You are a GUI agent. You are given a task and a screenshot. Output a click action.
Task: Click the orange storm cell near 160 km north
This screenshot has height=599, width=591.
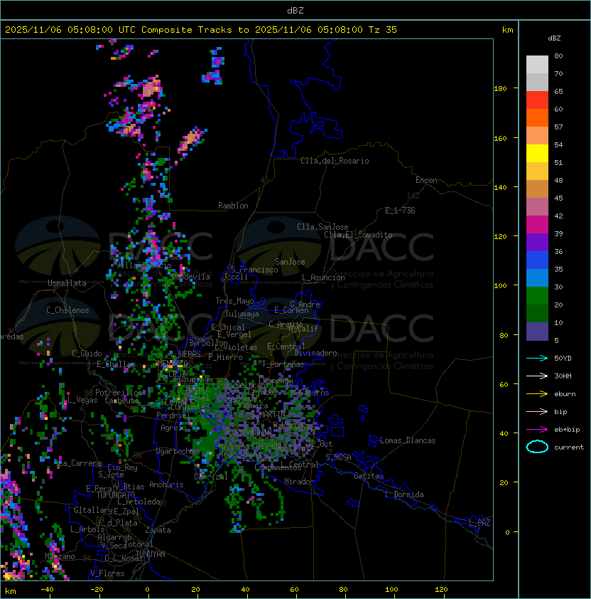click(x=191, y=139)
